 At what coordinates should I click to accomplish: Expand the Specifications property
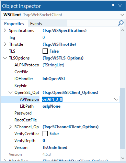click(x=5, y=31)
